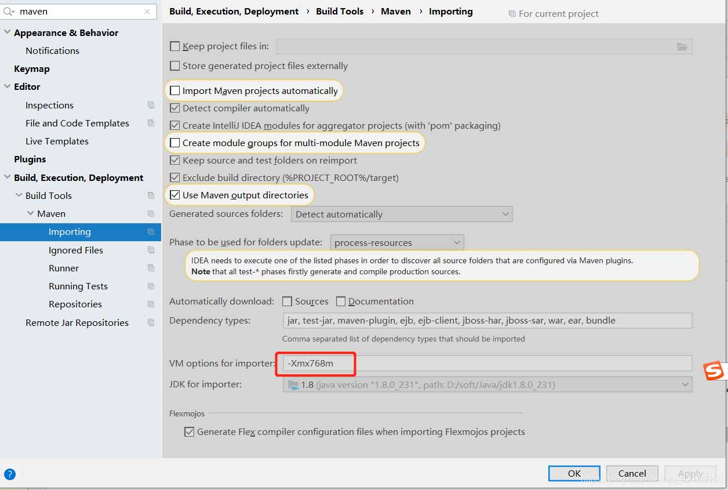This screenshot has width=728, height=490.
Task: Click Build, Execution, Deployment breadcrumb
Action: (x=234, y=11)
